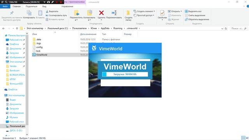Click Этот компьютер in address path

coord(35,28)
